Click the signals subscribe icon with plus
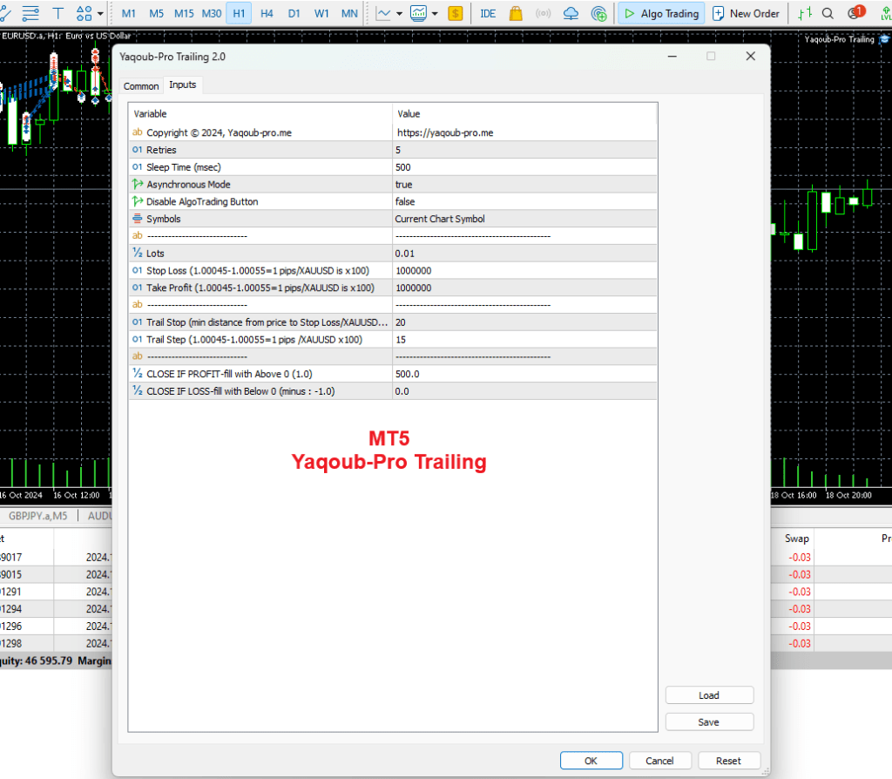 598,14
